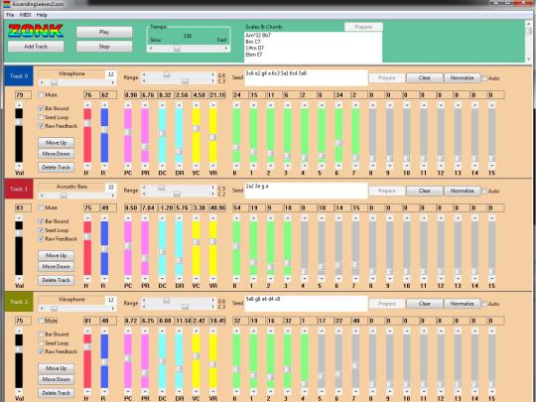The image size is (536, 402).
Task: Start playback with the Play button
Action: tap(104, 32)
